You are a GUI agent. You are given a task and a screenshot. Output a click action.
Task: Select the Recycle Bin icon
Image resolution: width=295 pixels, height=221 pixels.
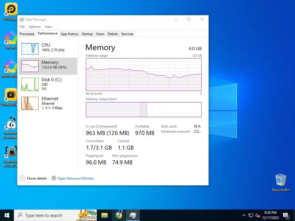(281, 183)
